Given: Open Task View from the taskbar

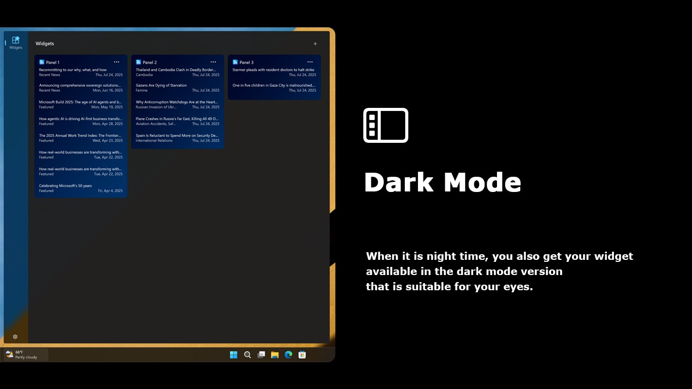Looking at the screenshot, I should pos(261,355).
